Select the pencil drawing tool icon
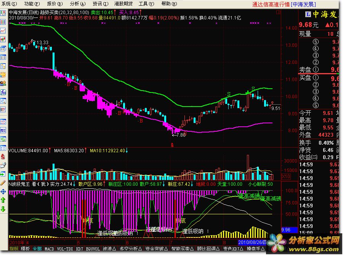The width and height of the screenshot is (343, 255). coord(3,183)
